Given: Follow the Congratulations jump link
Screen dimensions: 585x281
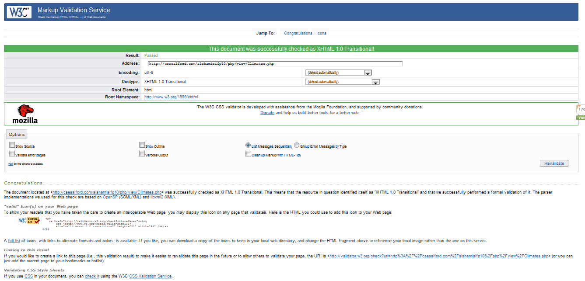Looking at the screenshot, I should coord(298,33).
